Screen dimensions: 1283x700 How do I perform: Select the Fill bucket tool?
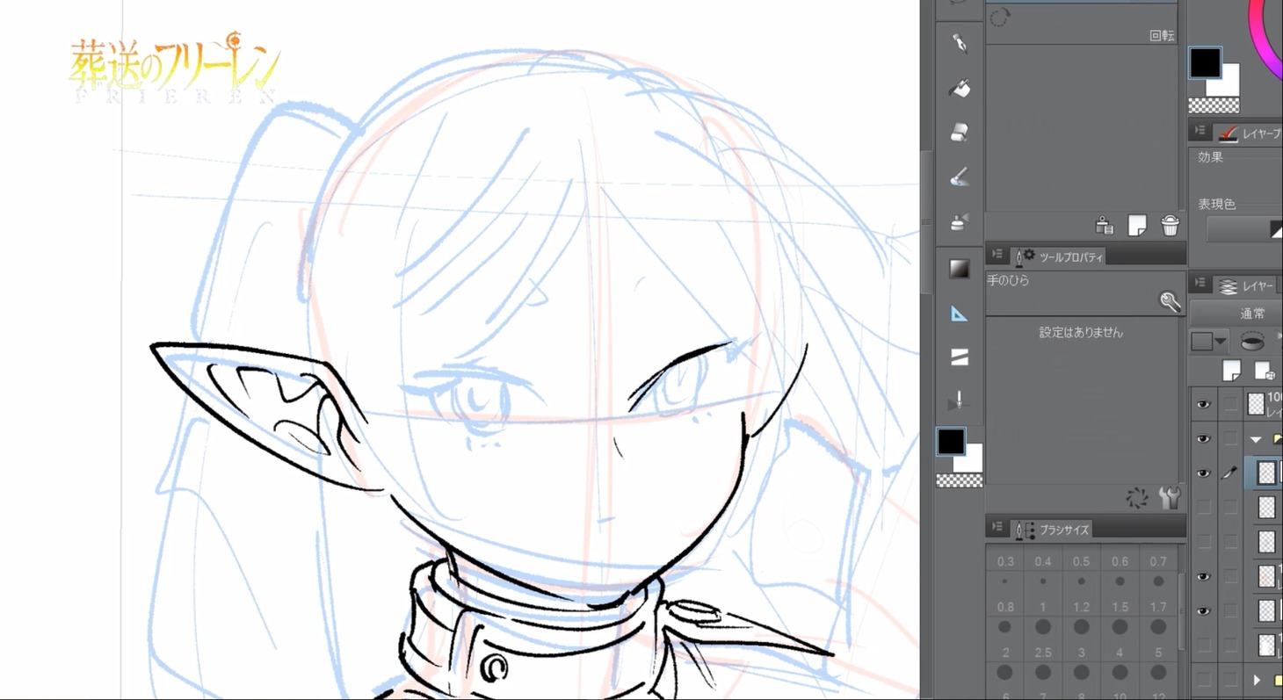tap(960, 88)
